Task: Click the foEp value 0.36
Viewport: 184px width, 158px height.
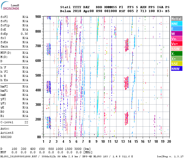Action: click(x=24, y=34)
